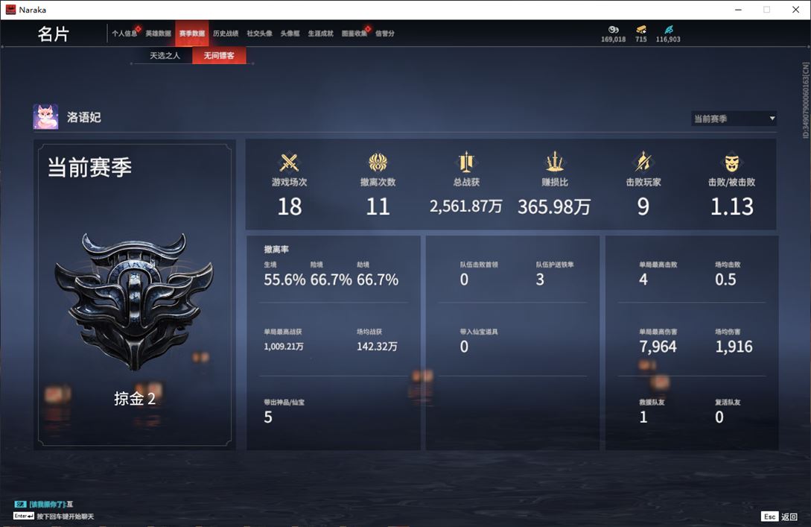Click the Enter key chat prompt

click(x=54, y=516)
